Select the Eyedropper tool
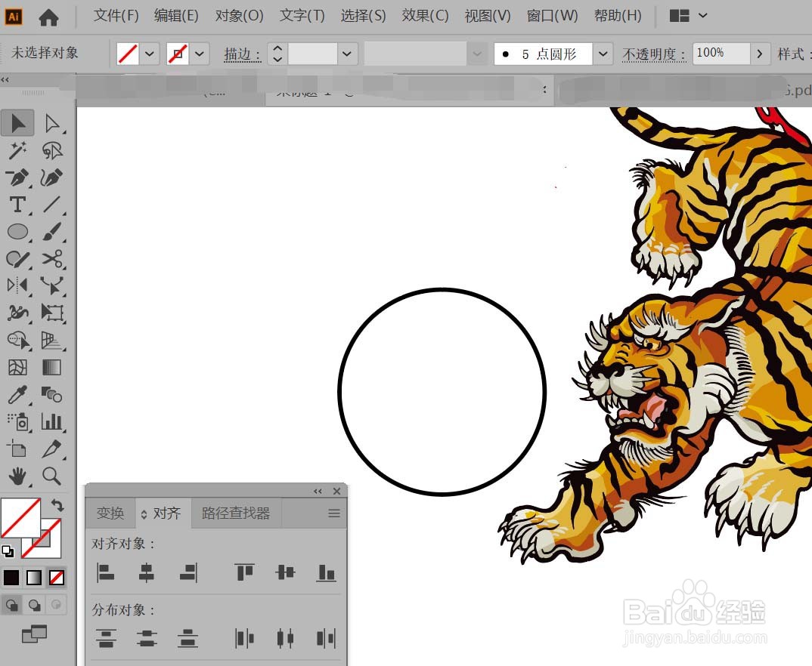Image resolution: width=812 pixels, height=666 pixels. (x=17, y=394)
